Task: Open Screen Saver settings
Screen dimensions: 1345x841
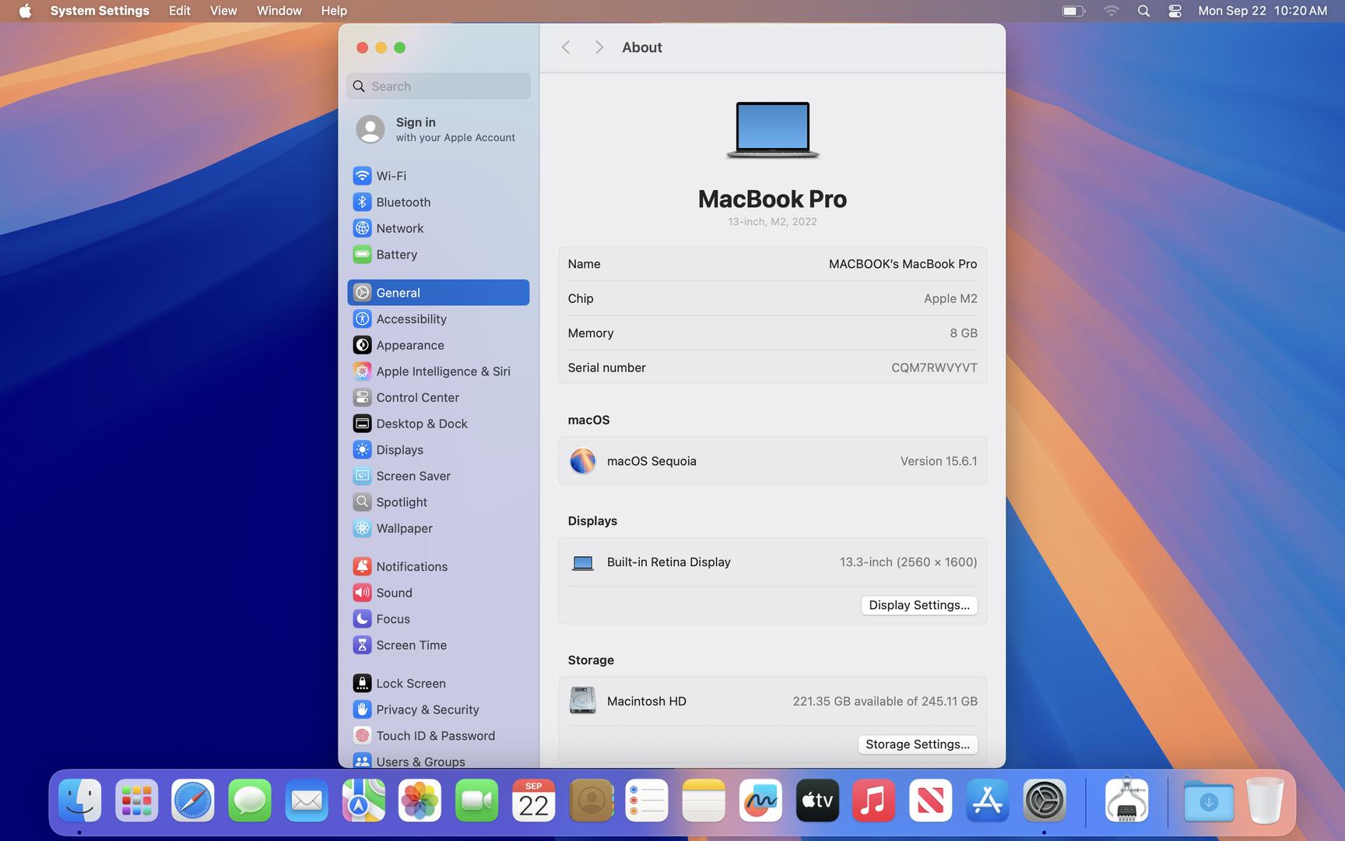Action: (438, 476)
